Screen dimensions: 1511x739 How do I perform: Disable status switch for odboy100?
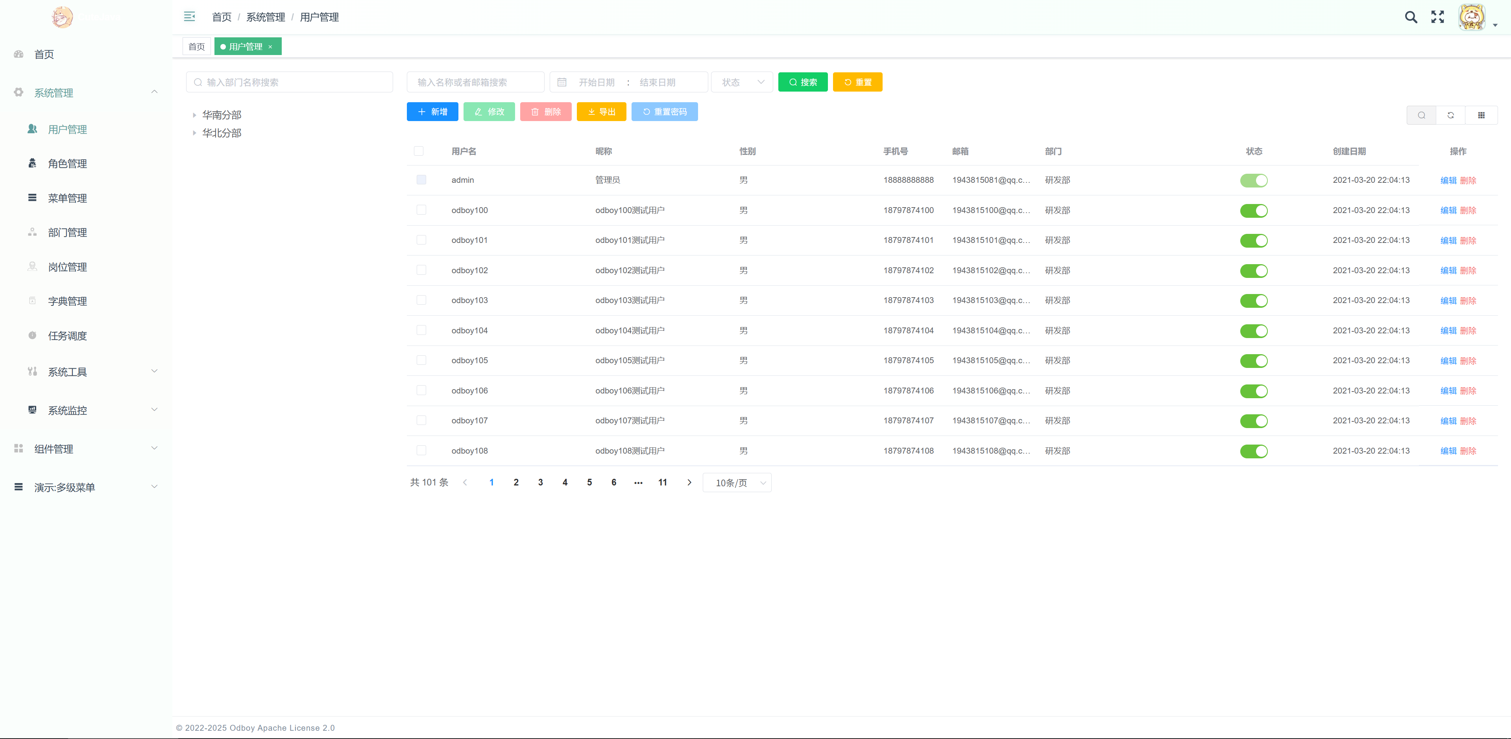(1254, 210)
